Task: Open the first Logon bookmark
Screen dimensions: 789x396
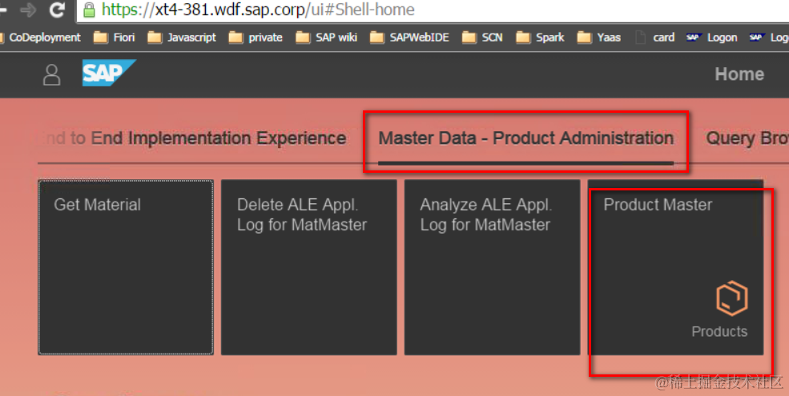Action: pos(712,37)
